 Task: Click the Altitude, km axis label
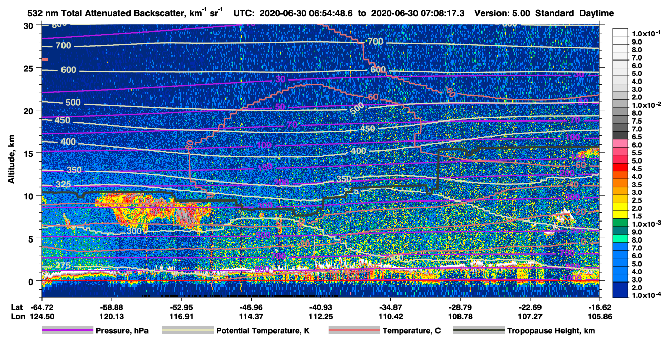(x=11, y=160)
